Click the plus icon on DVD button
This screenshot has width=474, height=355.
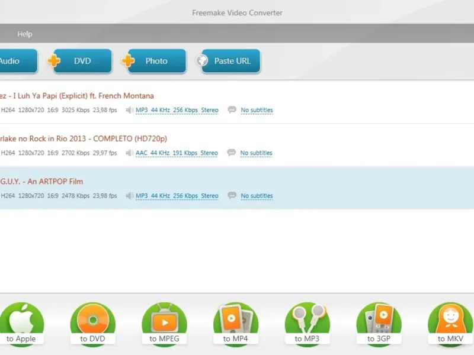tap(54, 61)
